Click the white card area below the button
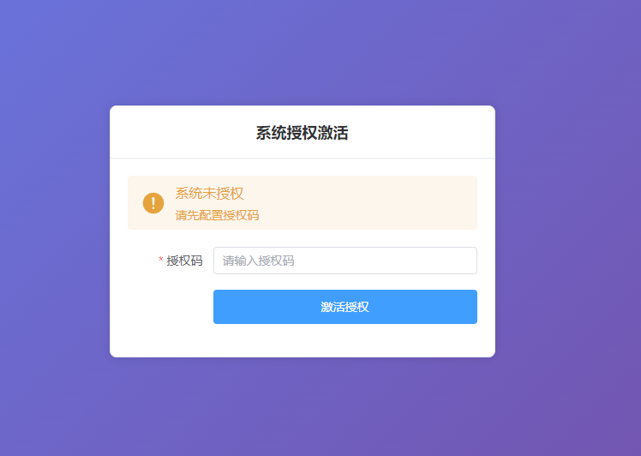 pyautogui.click(x=303, y=340)
